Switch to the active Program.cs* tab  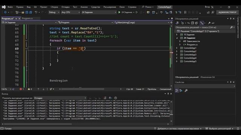(8, 18)
